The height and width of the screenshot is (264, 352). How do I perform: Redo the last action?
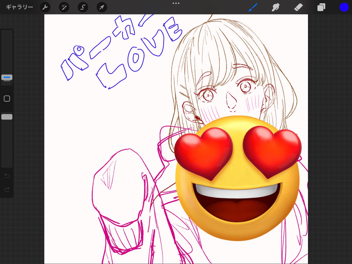[7, 189]
